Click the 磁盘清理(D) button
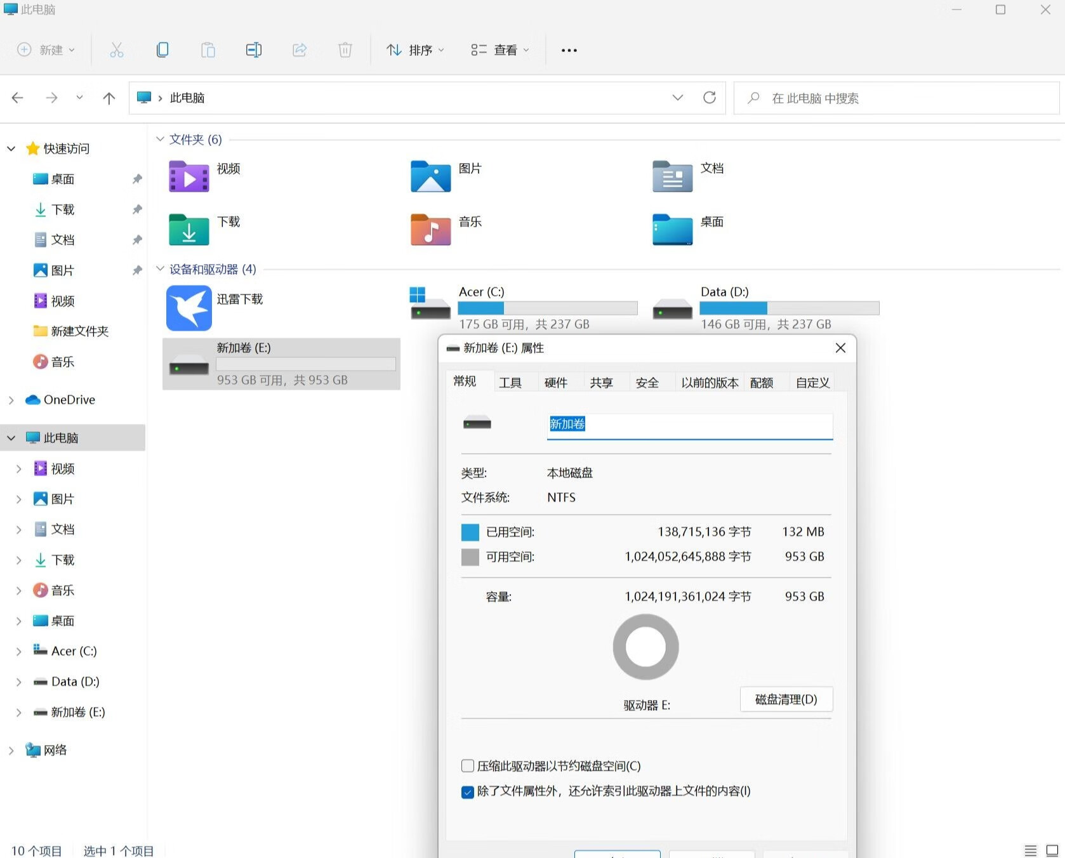 coord(786,699)
